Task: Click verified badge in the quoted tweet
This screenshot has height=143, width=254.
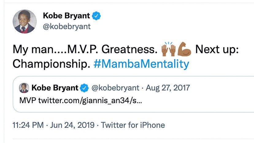Action: pyautogui.click(x=84, y=88)
